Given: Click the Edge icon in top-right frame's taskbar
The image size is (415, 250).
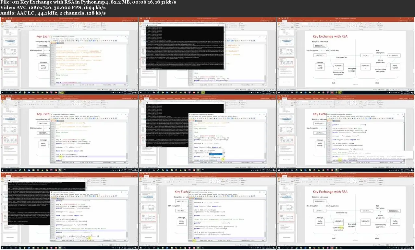Looking at the screenshot, I should tap(296, 92).
